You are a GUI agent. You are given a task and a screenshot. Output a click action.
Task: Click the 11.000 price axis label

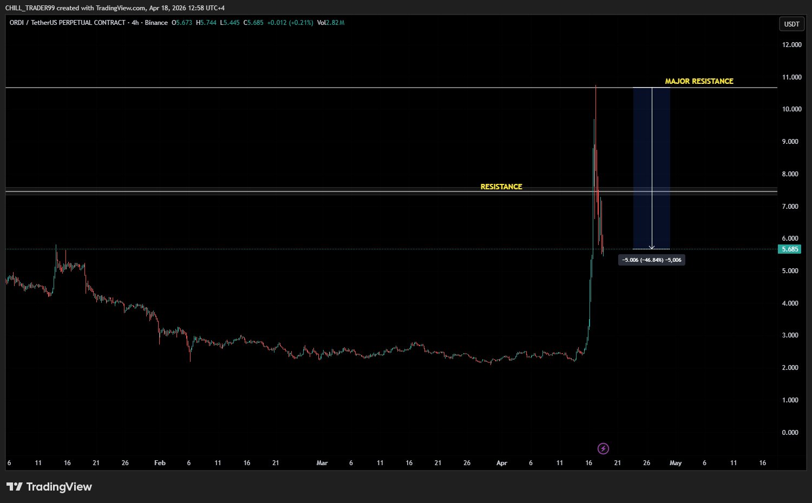791,77
